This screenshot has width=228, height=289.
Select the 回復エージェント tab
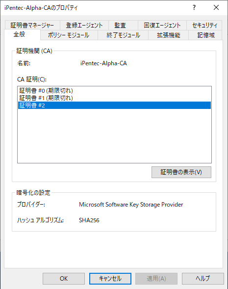click(x=162, y=25)
